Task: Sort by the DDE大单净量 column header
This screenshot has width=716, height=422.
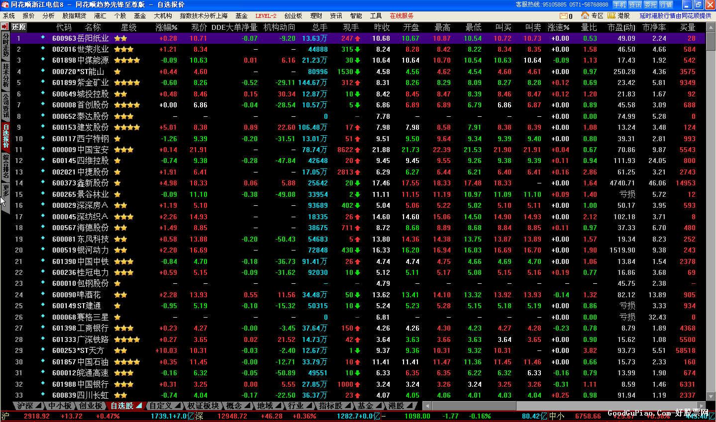Action: coord(234,27)
